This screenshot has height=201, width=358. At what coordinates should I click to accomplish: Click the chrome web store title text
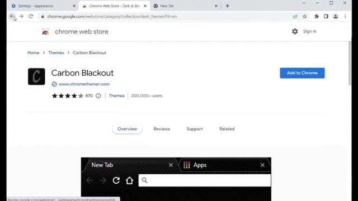pyautogui.click(x=82, y=32)
